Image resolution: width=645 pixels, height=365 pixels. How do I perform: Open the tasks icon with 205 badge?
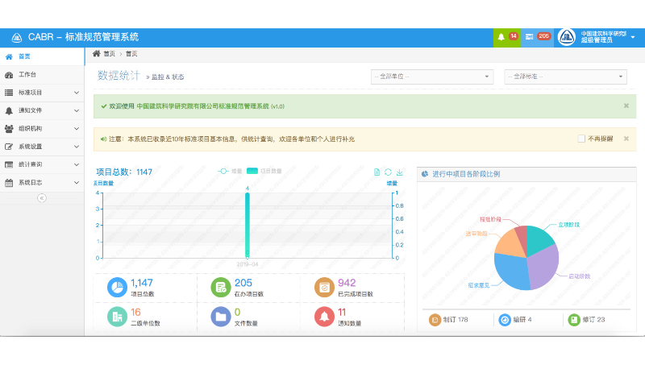(537, 37)
